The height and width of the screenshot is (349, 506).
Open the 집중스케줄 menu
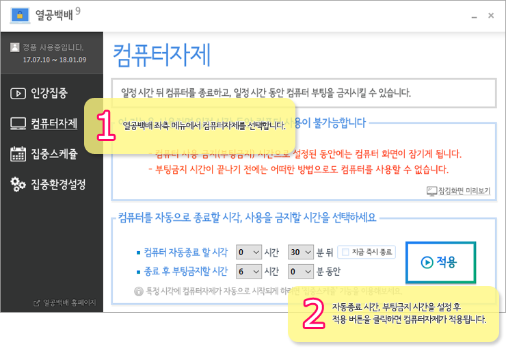(x=54, y=154)
